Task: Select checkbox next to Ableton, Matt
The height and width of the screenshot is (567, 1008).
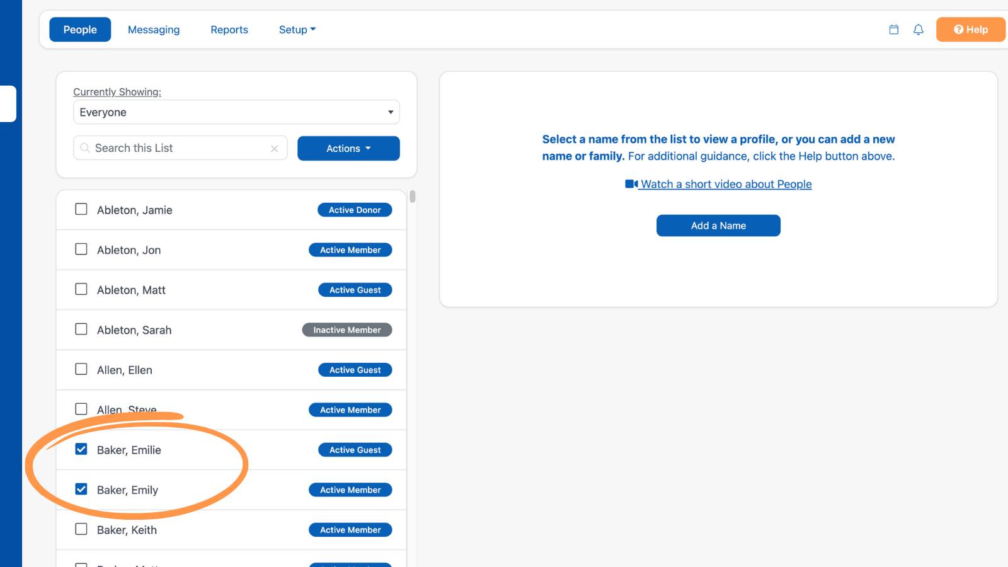Action: pyautogui.click(x=81, y=289)
